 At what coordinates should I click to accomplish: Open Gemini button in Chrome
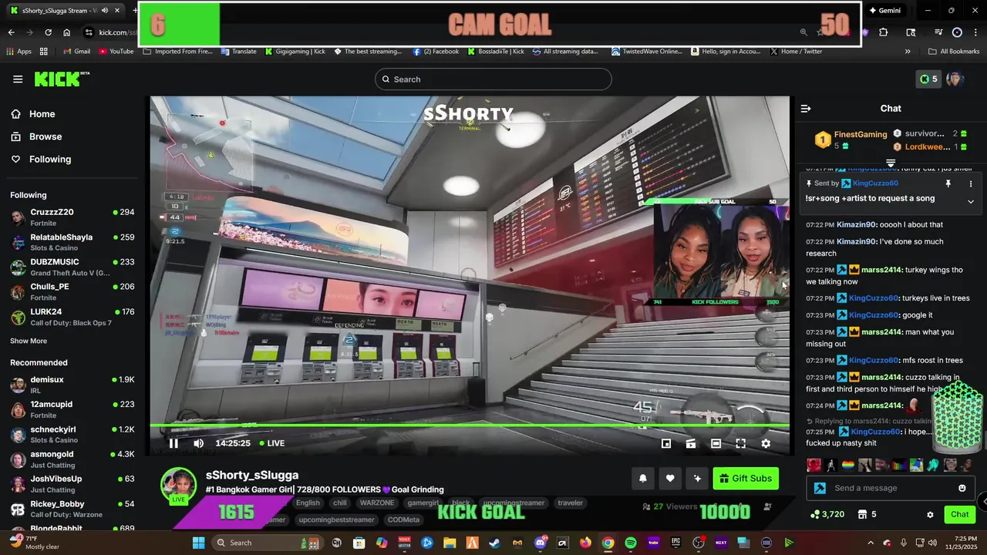pos(884,11)
